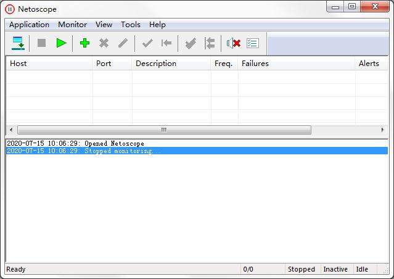The height and width of the screenshot is (279, 394).
Task: Select the 'Opened Netoscope' log entry
Action: [75, 143]
